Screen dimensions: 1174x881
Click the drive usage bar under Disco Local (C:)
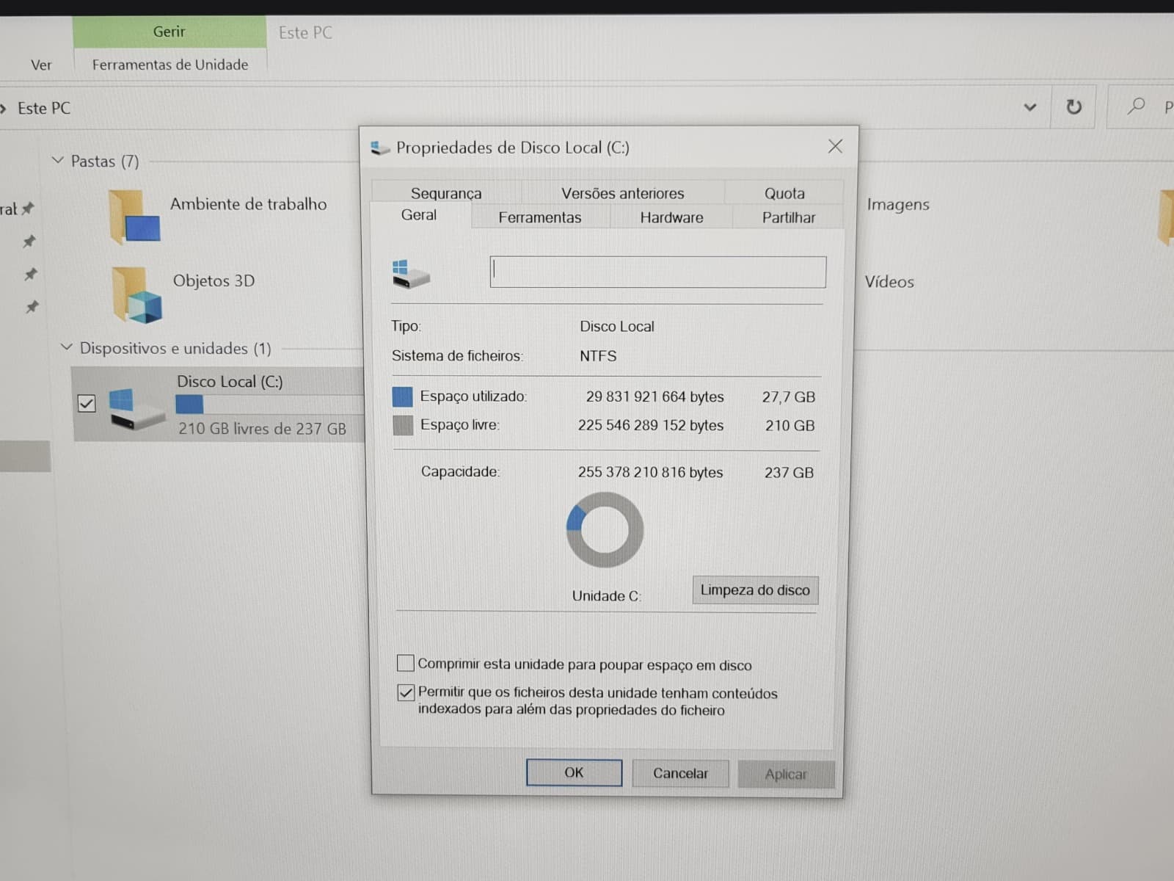click(269, 405)
